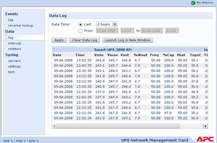Click Launch Log in New Window
The height and width of the screenshot is (143, 217).
[x=128, y=40]
